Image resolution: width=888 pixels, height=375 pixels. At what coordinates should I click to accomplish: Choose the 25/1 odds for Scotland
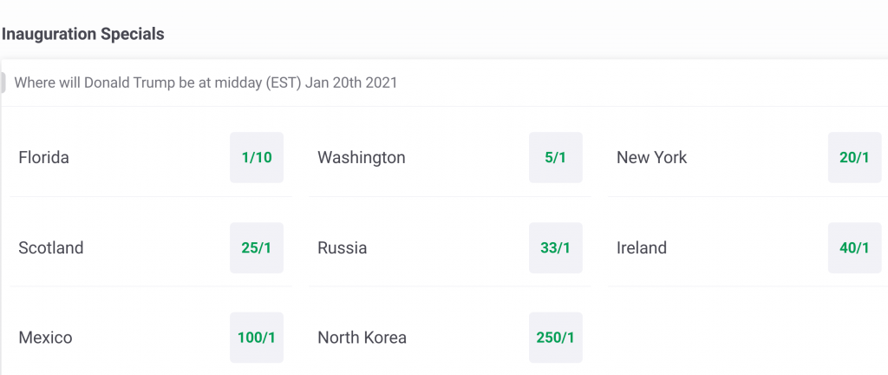[257, 247]
